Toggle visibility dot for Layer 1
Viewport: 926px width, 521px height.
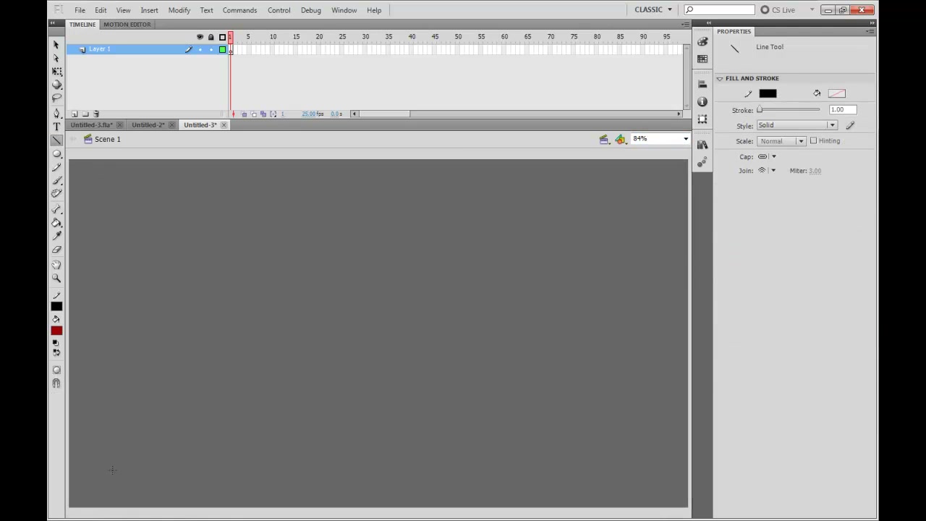(200, 49)
